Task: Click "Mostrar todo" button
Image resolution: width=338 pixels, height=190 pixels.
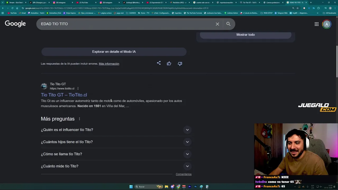Action: tap(246, 35)
